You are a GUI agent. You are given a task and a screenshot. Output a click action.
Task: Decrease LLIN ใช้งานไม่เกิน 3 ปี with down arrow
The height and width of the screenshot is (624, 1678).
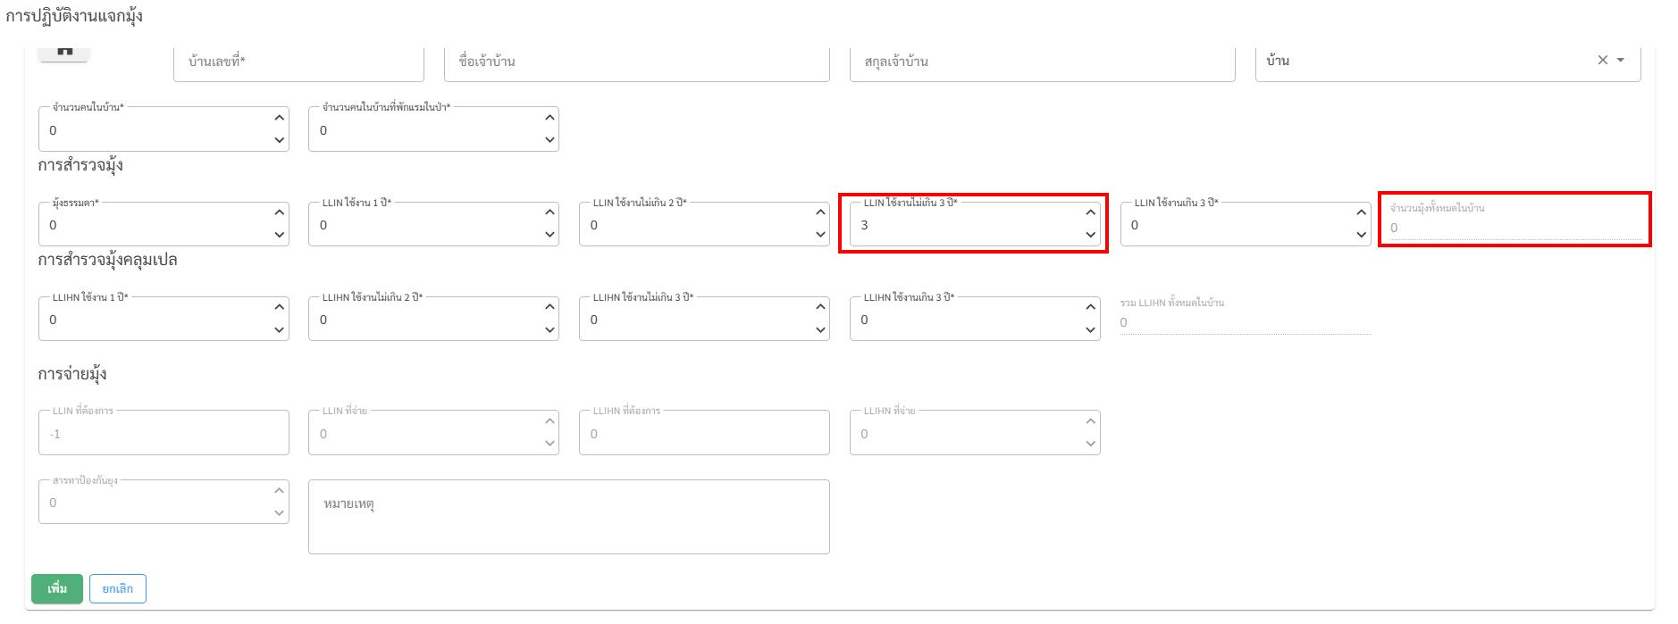(1090, 235)
